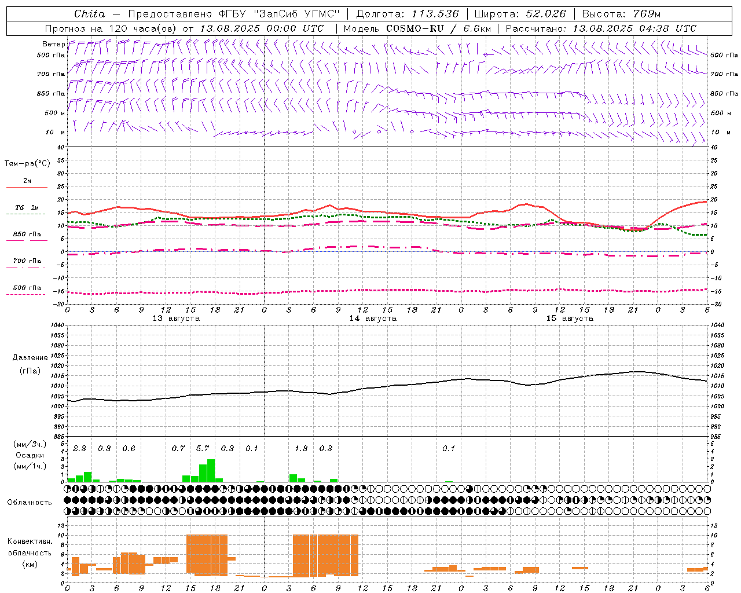Click the "Широта: 52.026" latitude value
741x593 pixels.
[x=520, y=14]
